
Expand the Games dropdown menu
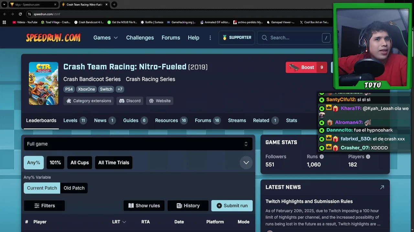105,38
